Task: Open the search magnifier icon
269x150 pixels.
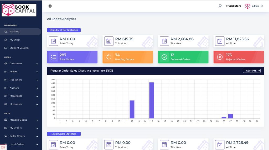Action: point(220,6)
